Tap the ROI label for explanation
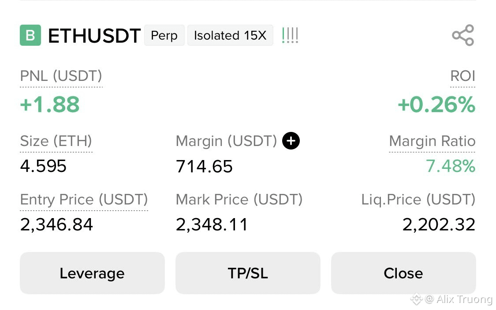The height and width of the screenshot is (310, 496). click(x=462, y=76)
